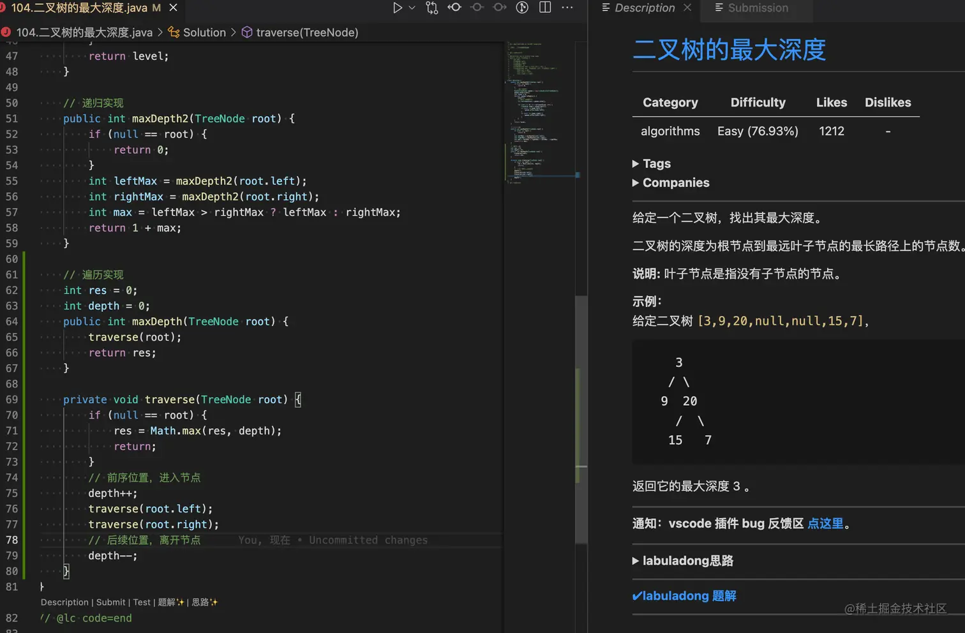Open previous revision using left-arrow commit icon
965x633 pixels.
454,8
